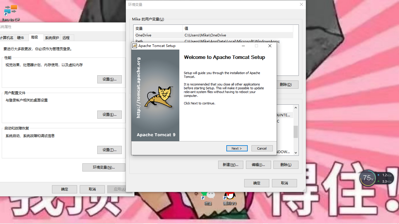Click 确定 in the system properties dialog
The width and height of the screenshot is (399, 224).
pos(65,189)
